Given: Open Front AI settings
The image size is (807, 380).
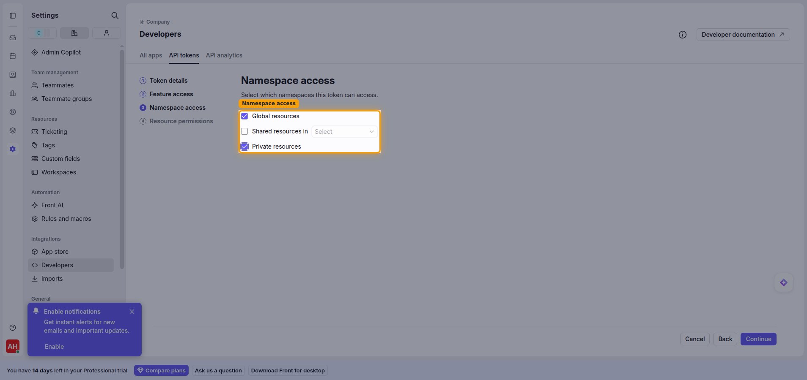Looking at the screenshot, I should coord(71,205).
